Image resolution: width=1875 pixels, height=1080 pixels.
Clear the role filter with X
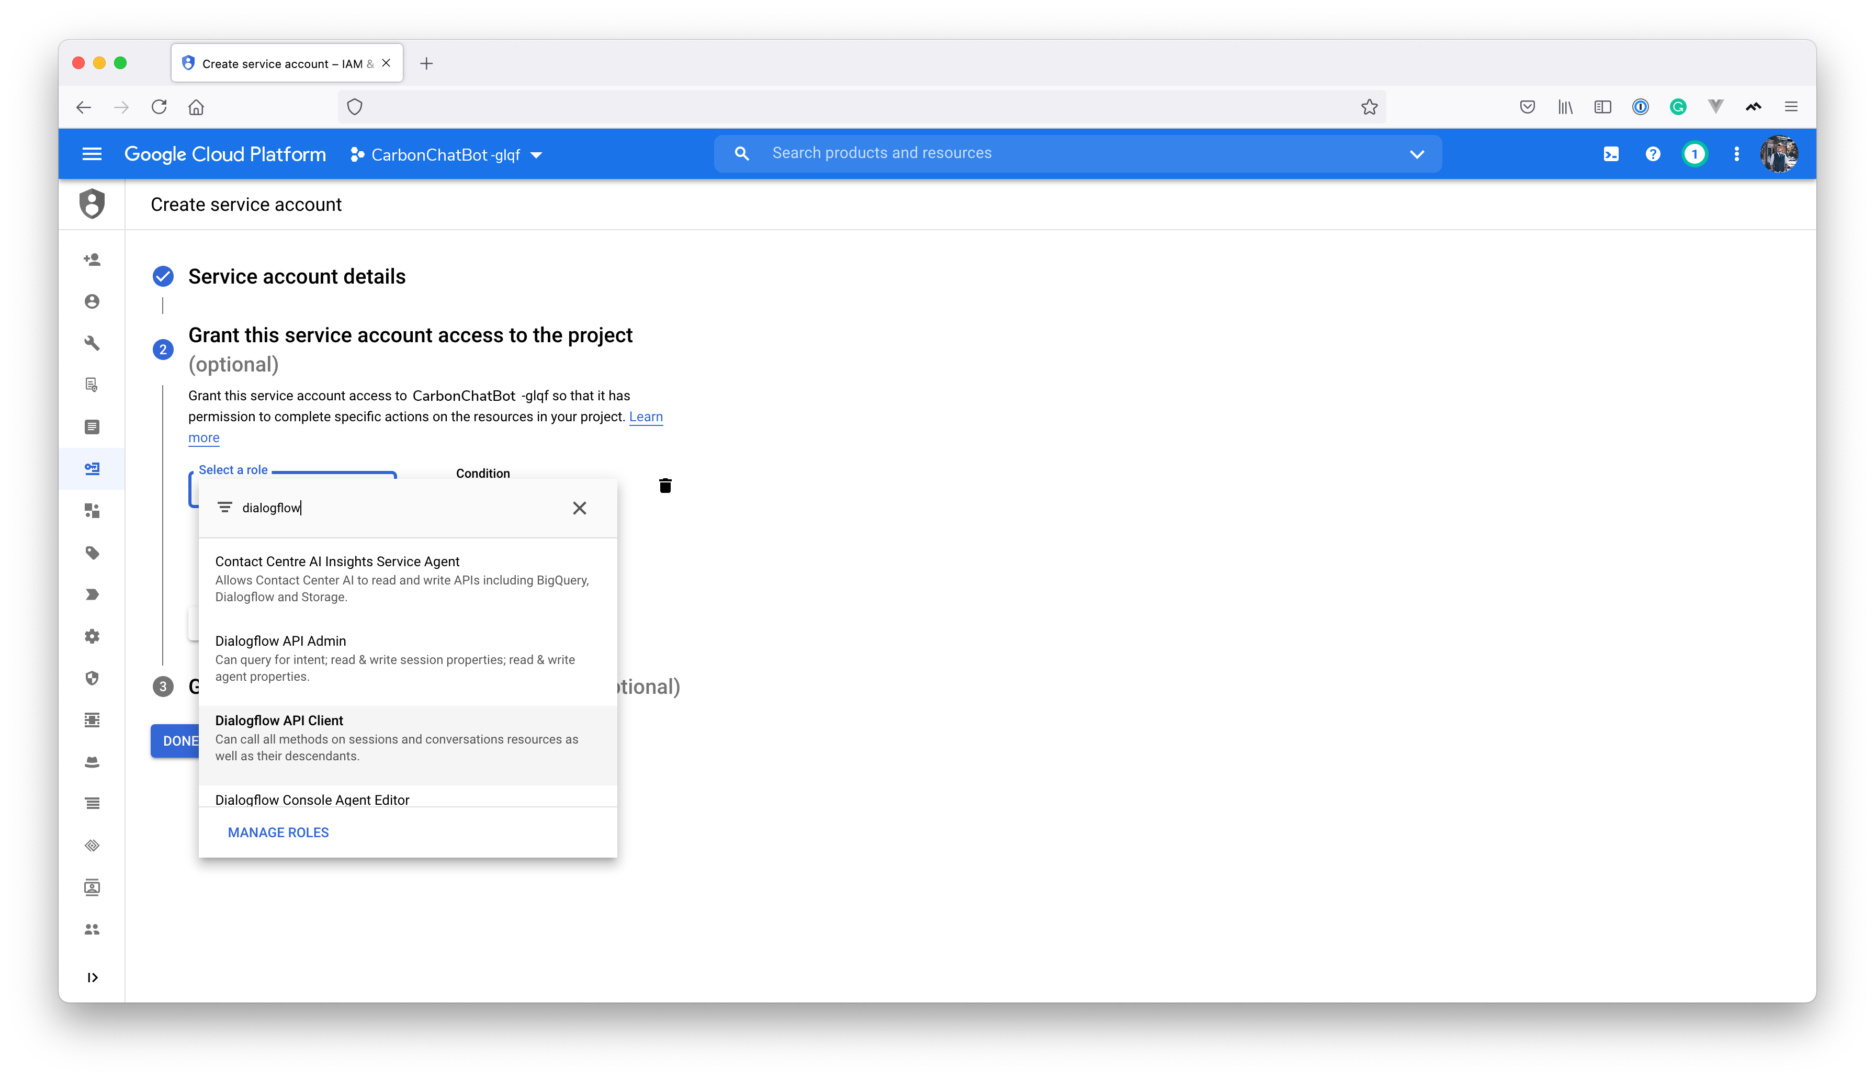tap(579, 508)
